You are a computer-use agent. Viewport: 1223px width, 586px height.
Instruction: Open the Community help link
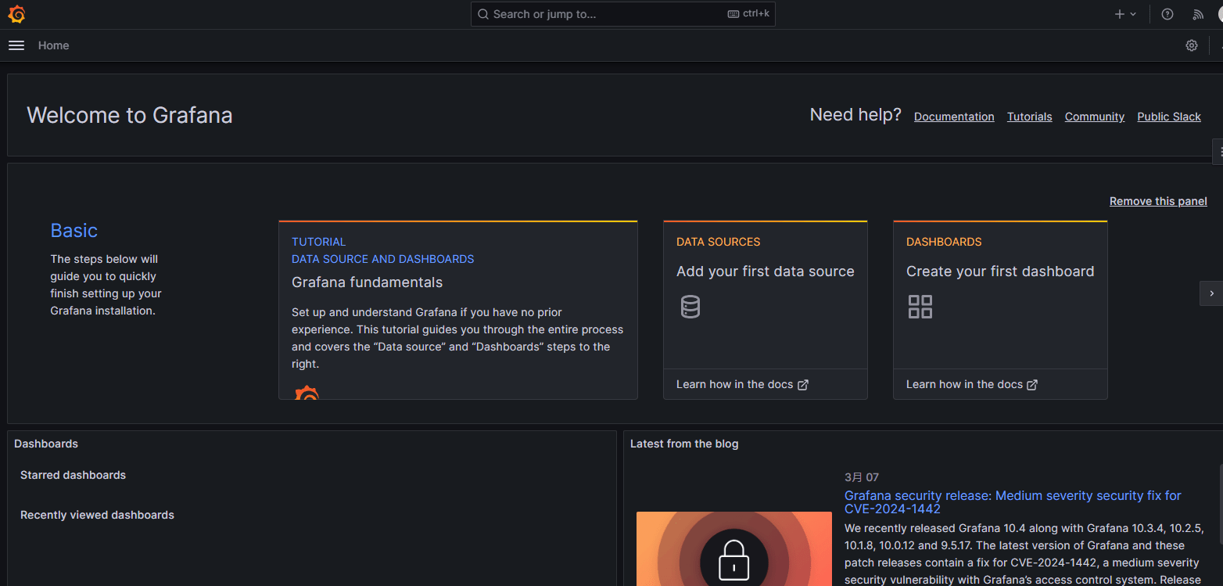[1094, 117]
